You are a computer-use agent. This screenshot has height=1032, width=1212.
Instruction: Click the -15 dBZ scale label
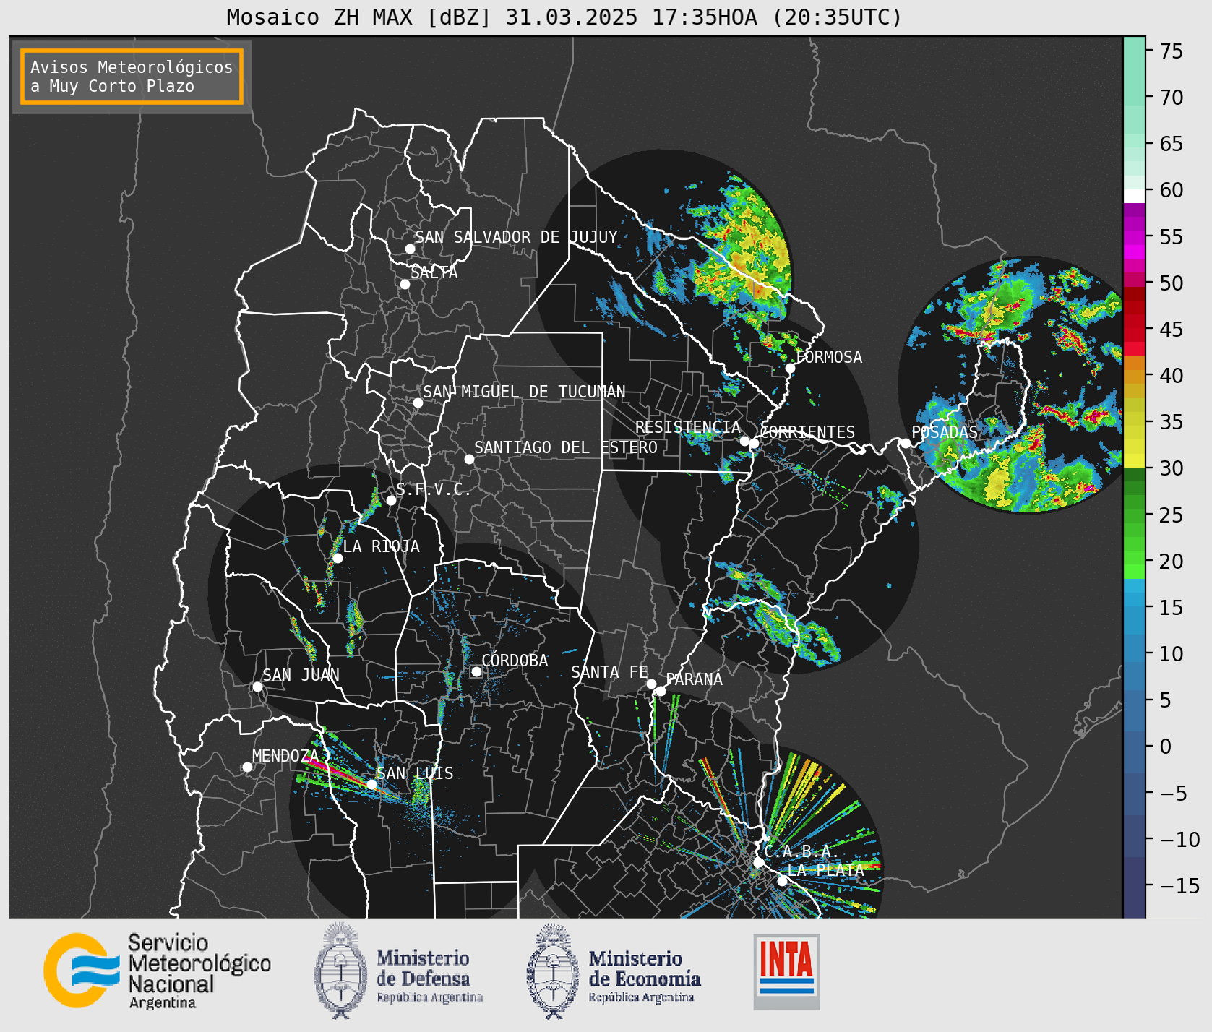point(1179,885)
